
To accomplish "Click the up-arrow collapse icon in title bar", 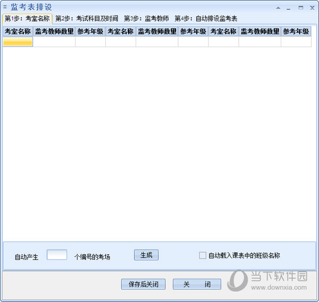I will click(x=278, y=8).
